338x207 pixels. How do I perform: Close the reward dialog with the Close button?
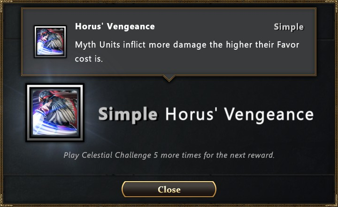click(169, 189)
